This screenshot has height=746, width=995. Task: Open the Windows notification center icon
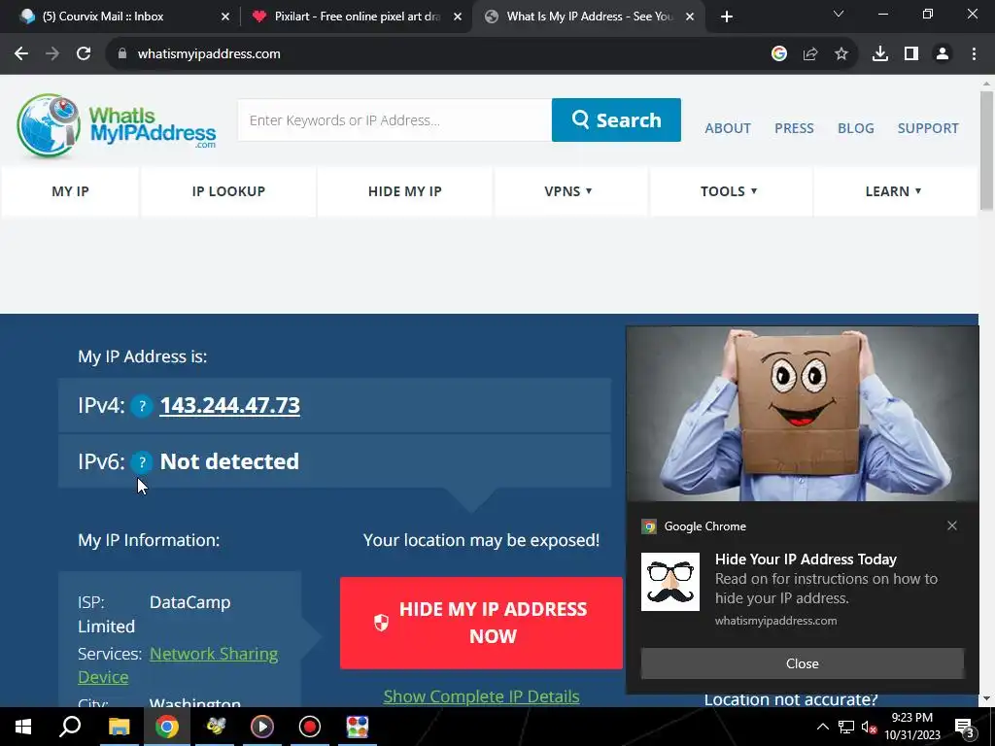[965, 728]
